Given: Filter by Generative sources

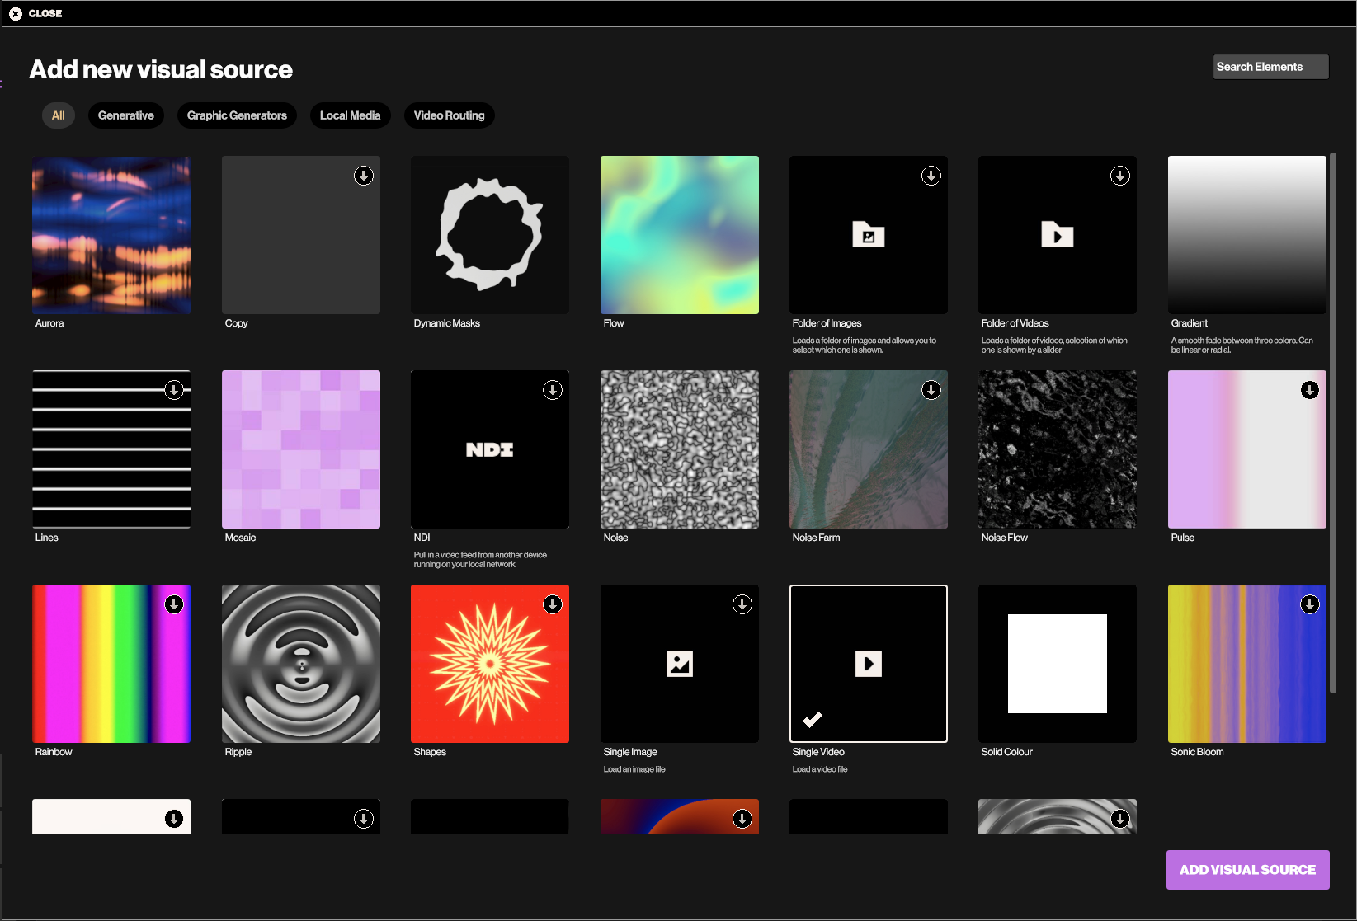Looking at the screenshot, I should click(126, 115).
